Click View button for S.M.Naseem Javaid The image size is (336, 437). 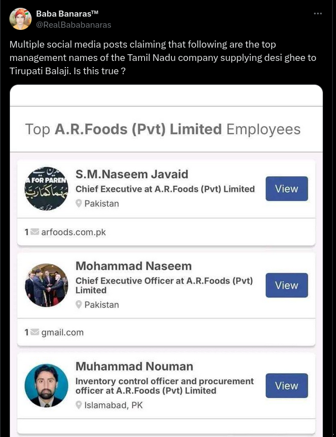287,189
